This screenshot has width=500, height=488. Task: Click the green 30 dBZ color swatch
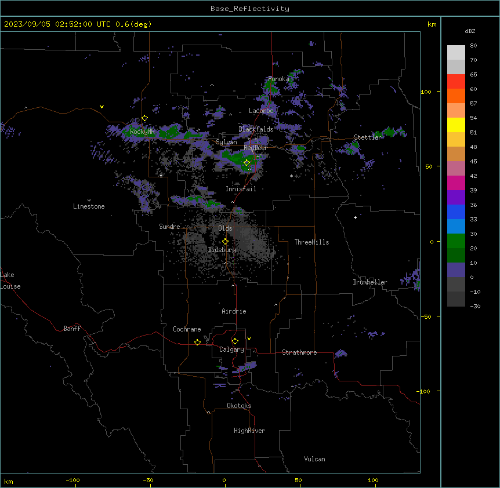click(x=456, y=241)
